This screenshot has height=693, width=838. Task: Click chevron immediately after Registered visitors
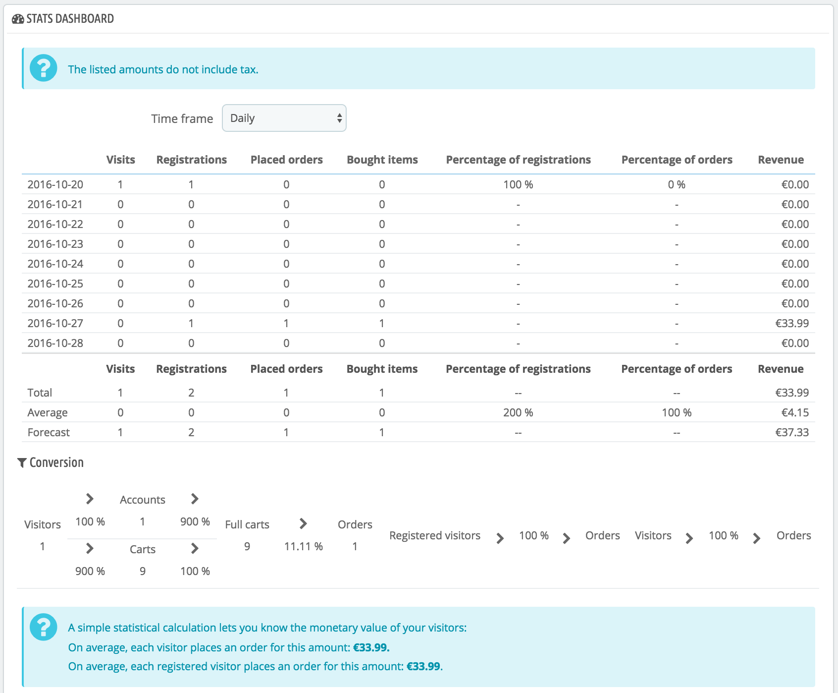[x=500, y=538]
